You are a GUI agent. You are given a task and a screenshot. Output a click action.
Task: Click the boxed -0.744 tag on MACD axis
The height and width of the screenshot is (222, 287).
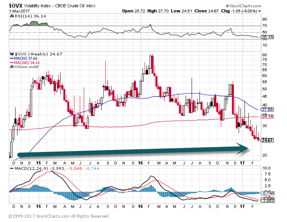point(268,193)
